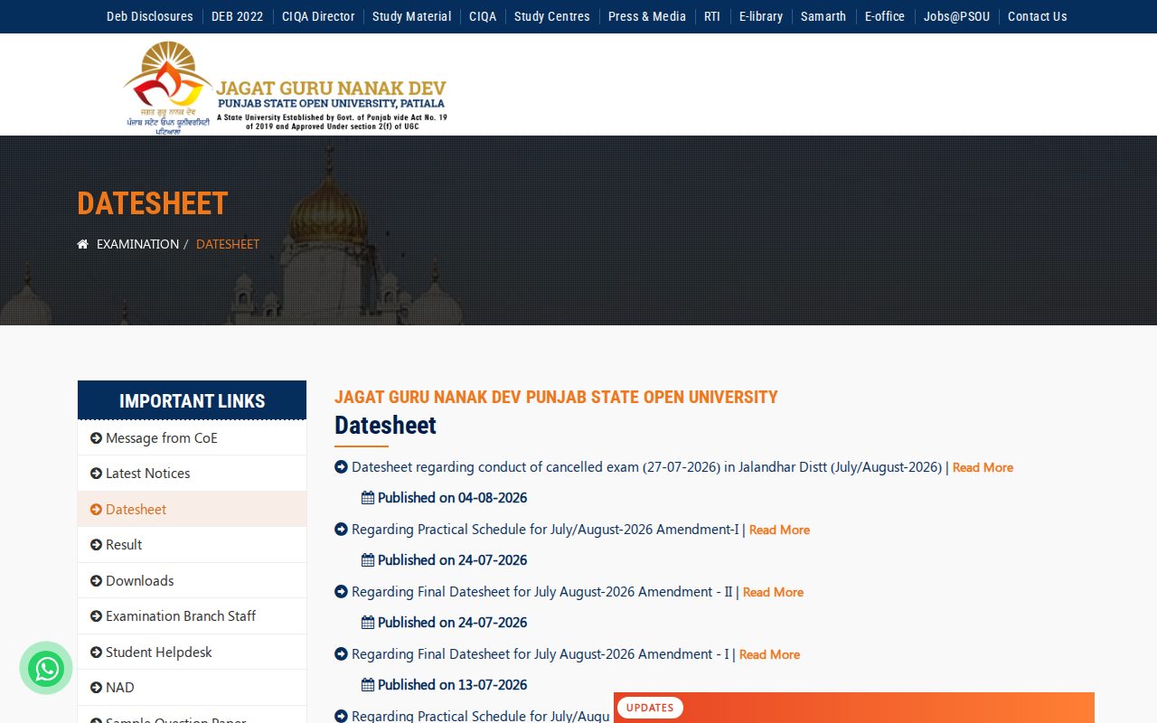This screenshot has width=1157, height=723.
Task: Click calendar icon next to Published 04-08-2026
Action: point(368,498)
